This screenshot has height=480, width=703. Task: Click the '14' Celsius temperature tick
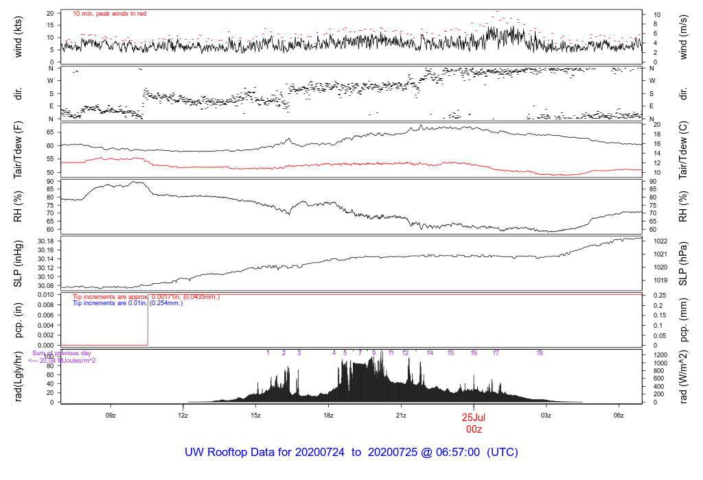tap(657, 154)
